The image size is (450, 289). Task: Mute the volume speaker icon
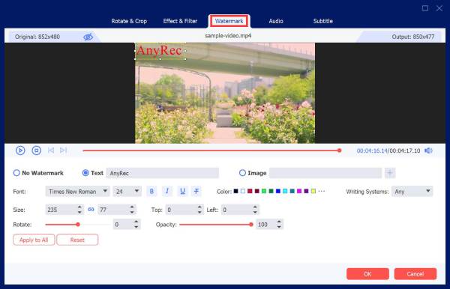428,150
